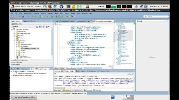Click the log panel horizontal scrollbar
The width and height of the screenshot is (179, 100).
click(60, 88)
